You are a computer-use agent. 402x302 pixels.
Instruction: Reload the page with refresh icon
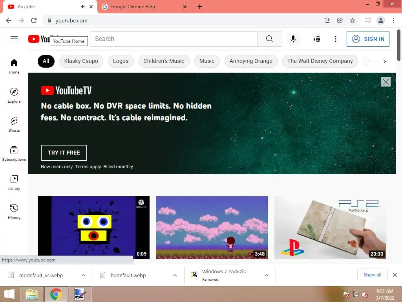pos(34,20)
